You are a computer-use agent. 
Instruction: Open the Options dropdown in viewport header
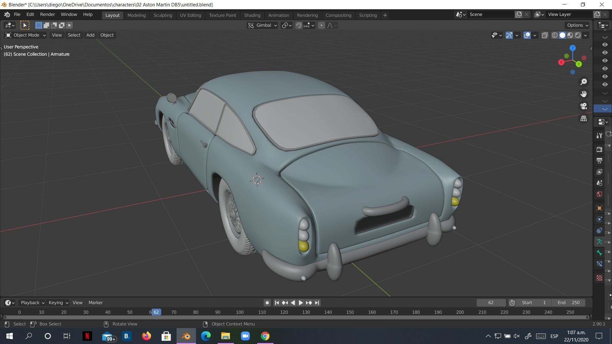(577, 25)
